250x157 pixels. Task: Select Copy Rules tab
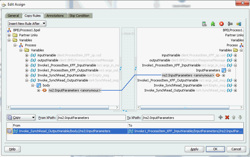point(33,16)
